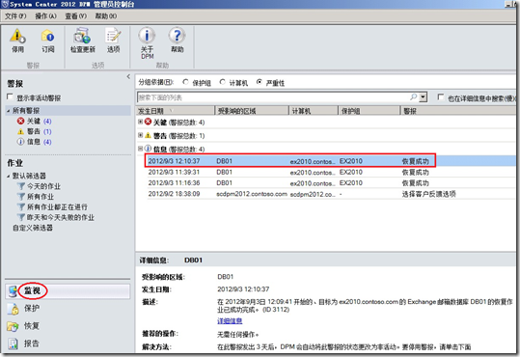This screenshot has width=520, height=357.
Task: Click 选择客户反馈选项 alert text
Action: pos(428,194)
